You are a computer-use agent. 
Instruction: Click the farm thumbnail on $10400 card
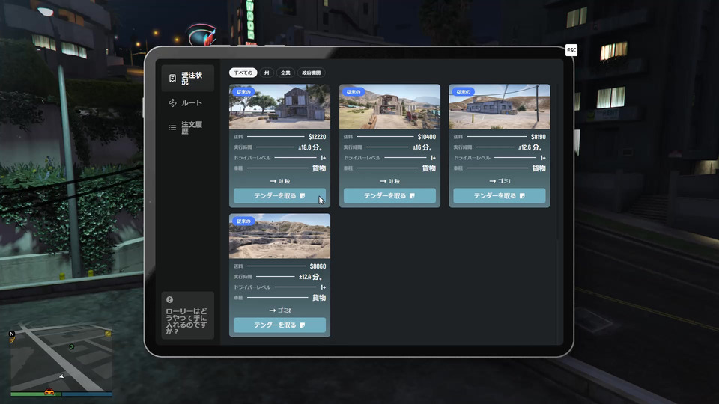(x=389, y=107)
